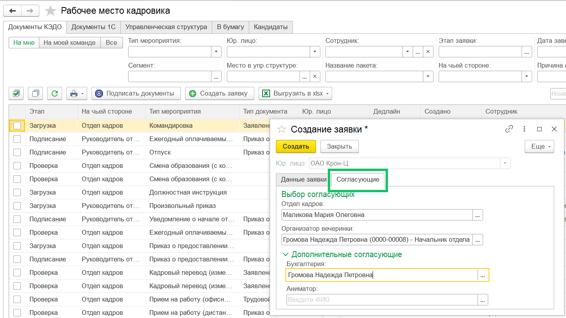The image size is (566, 318).
Task: Tick the checkbox for Произвольный приказ row
Action: 17,206
